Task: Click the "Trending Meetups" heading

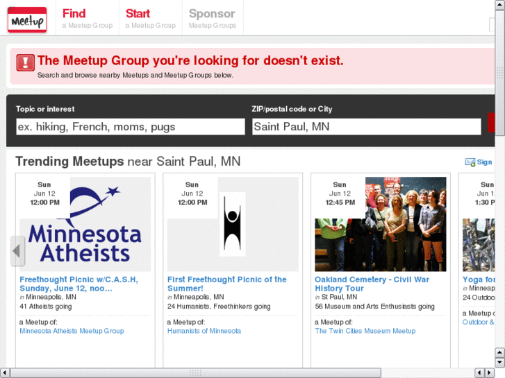Action: [x=69, y=161]
